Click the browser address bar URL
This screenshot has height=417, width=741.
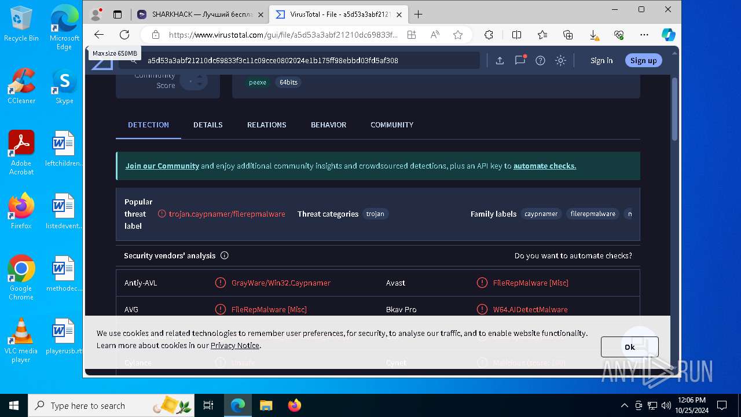(283, 35)
